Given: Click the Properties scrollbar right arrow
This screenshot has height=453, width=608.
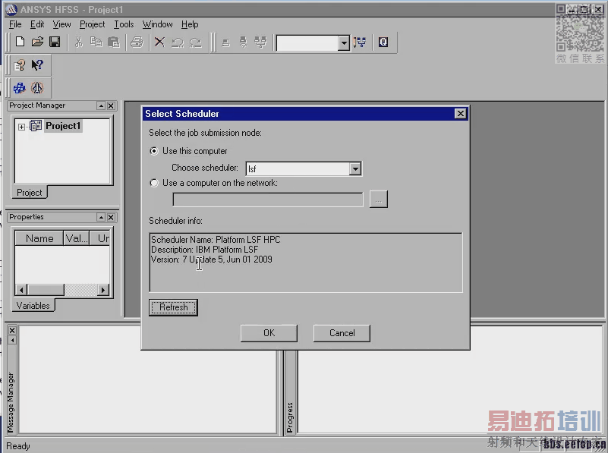Looking at the screenshot, I should click(x=102, y=290).
